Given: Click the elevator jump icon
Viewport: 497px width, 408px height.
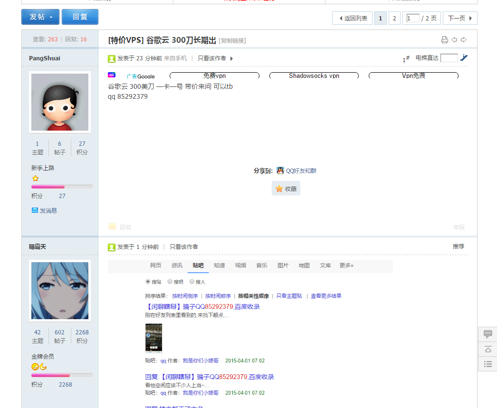Looking at the screenshot, I should coord(464,57).
